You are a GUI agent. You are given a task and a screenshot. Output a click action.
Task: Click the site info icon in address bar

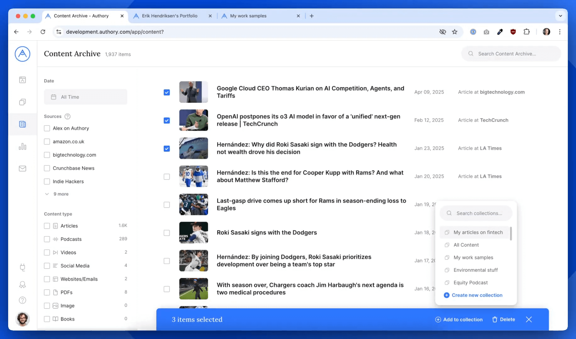point(59,32)
